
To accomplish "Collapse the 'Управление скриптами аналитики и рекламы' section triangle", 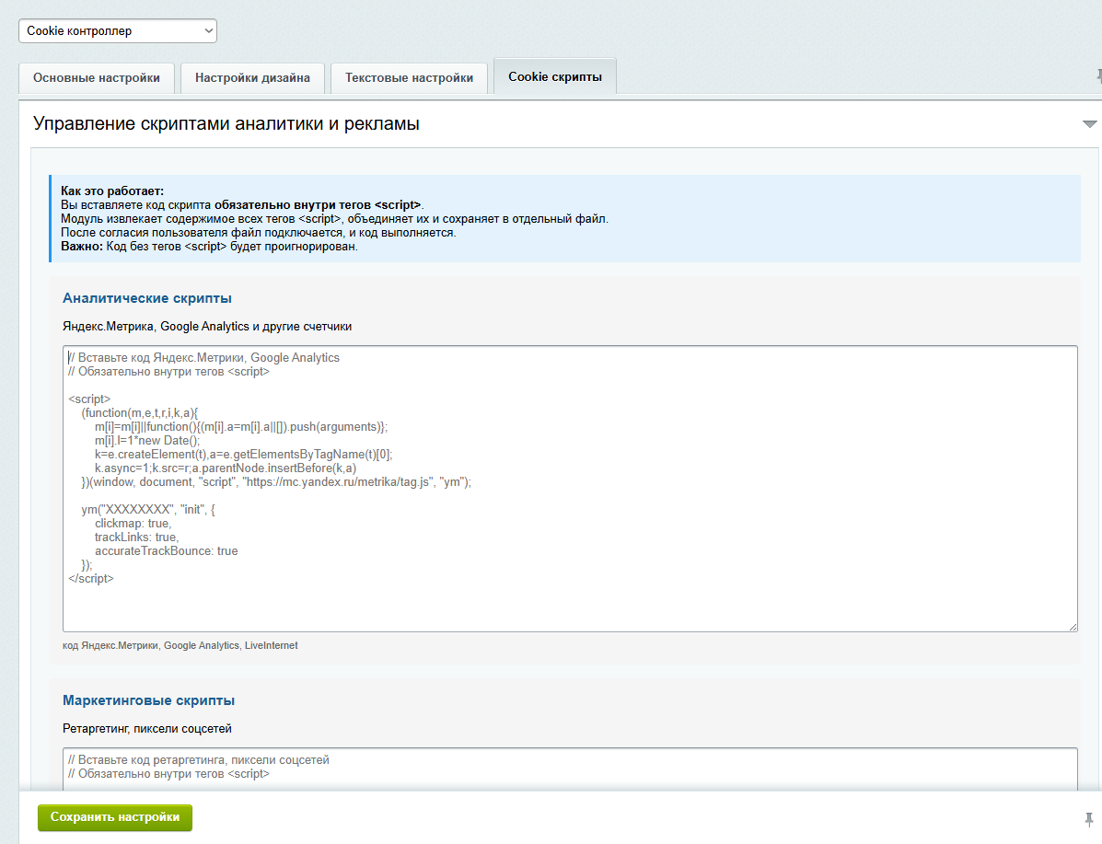I will (1089, 123).
